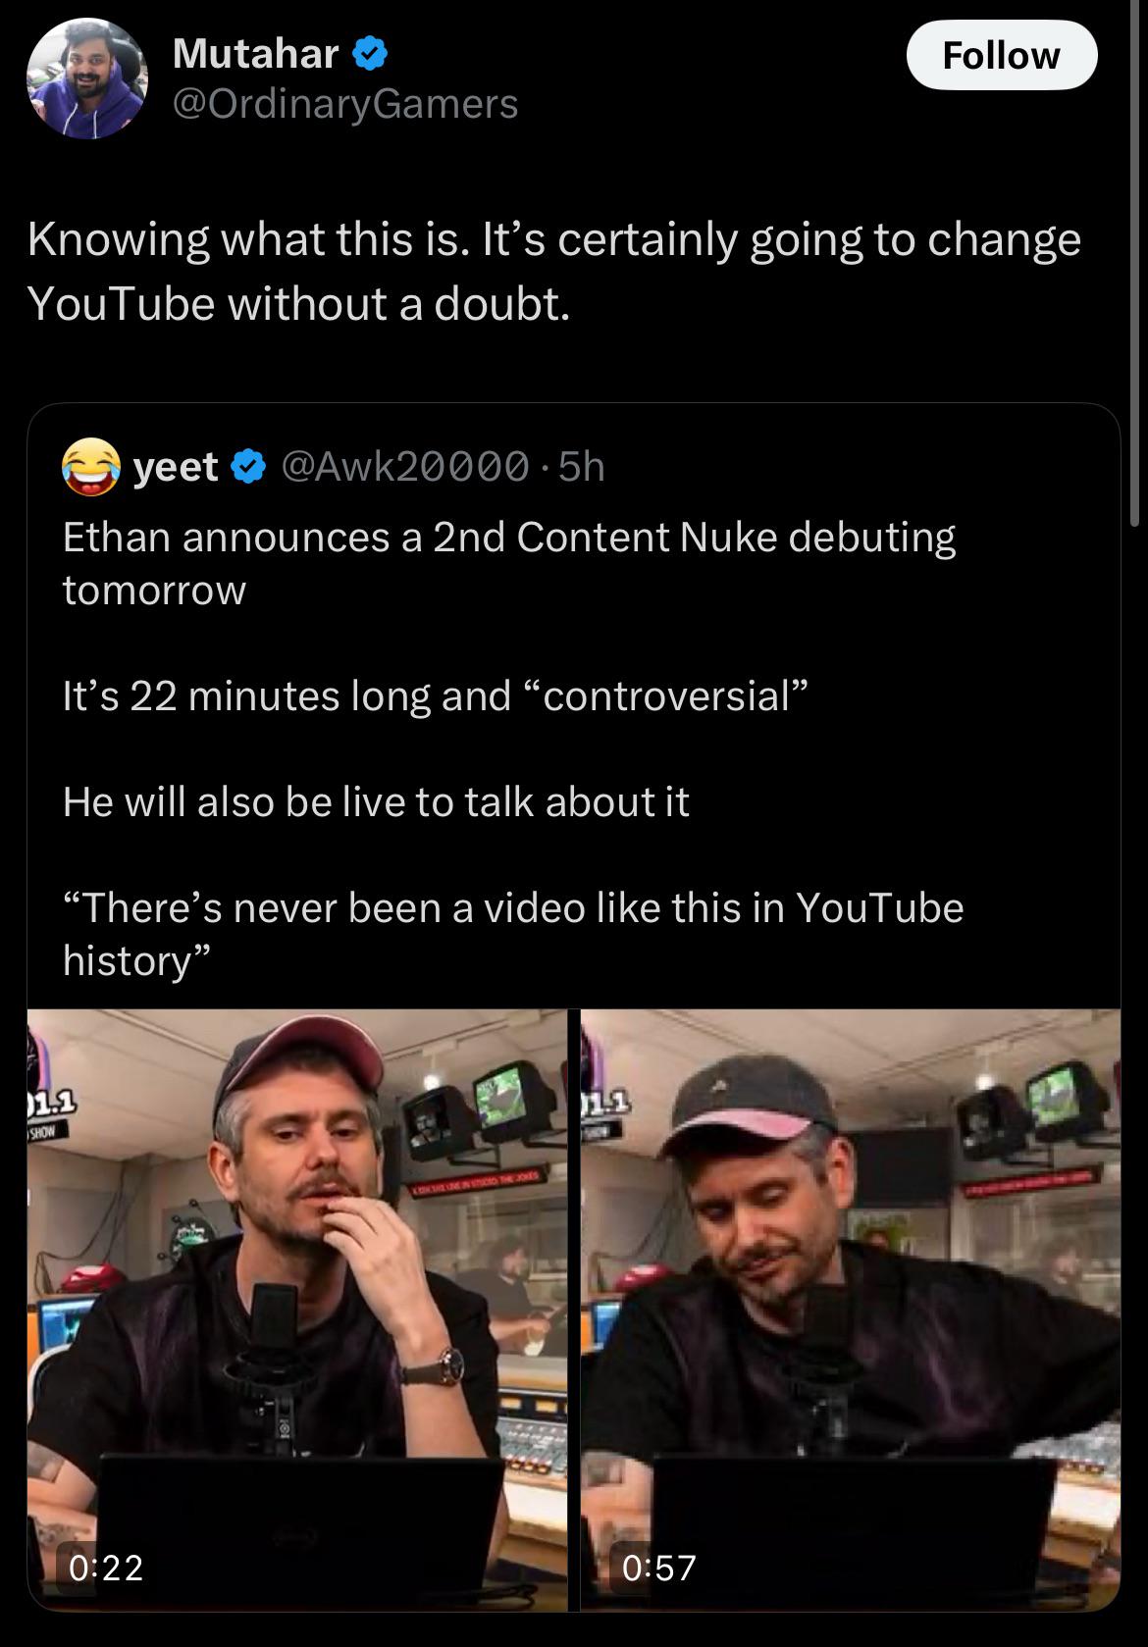This screenshot has height=1647, width=1148.
Task: Select the yeet display name
Action: point(176,467)
